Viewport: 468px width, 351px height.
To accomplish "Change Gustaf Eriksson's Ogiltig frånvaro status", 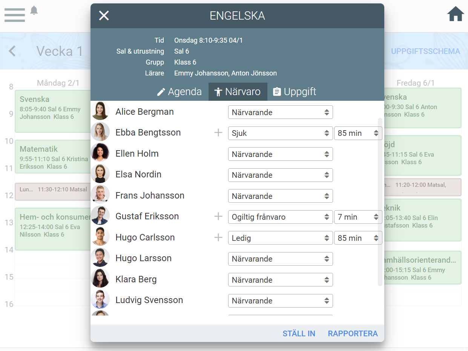I will pos(280,217).
